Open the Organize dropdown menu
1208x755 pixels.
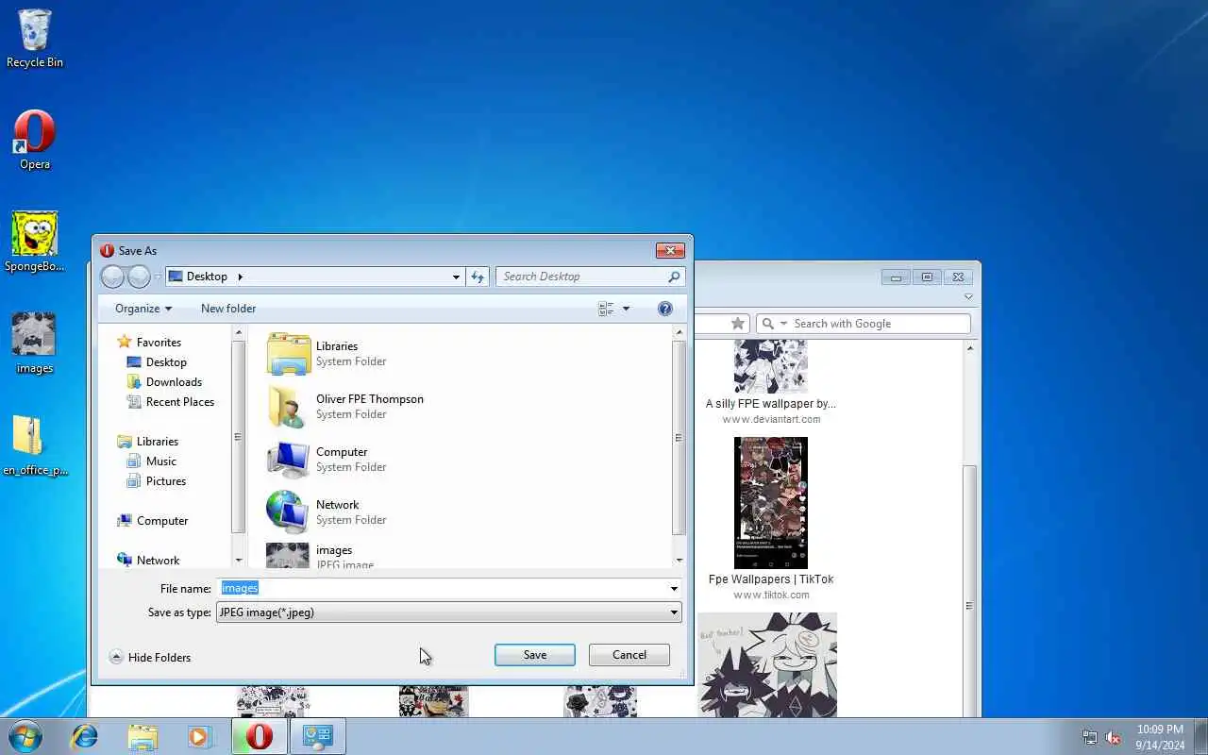[x=143, y=309]
